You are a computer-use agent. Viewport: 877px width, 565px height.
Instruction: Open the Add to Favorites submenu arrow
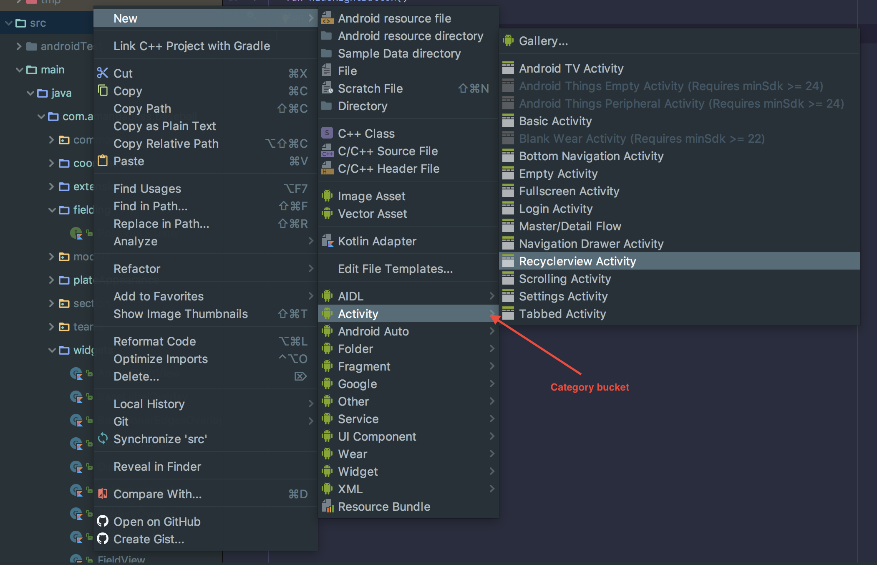pos(311,296)
